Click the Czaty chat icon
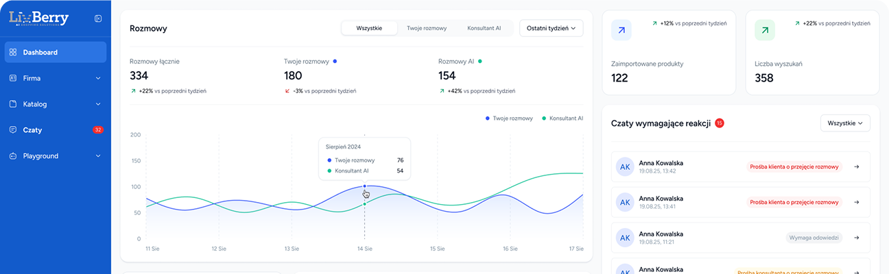Viewport: 889px width, 274px height. (13, 129)
